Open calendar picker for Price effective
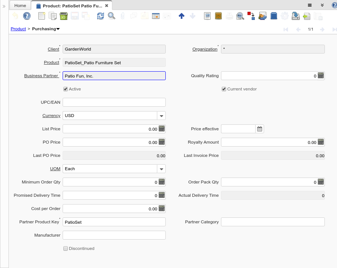Screen dimensions: 337x268 pos(260,129)
